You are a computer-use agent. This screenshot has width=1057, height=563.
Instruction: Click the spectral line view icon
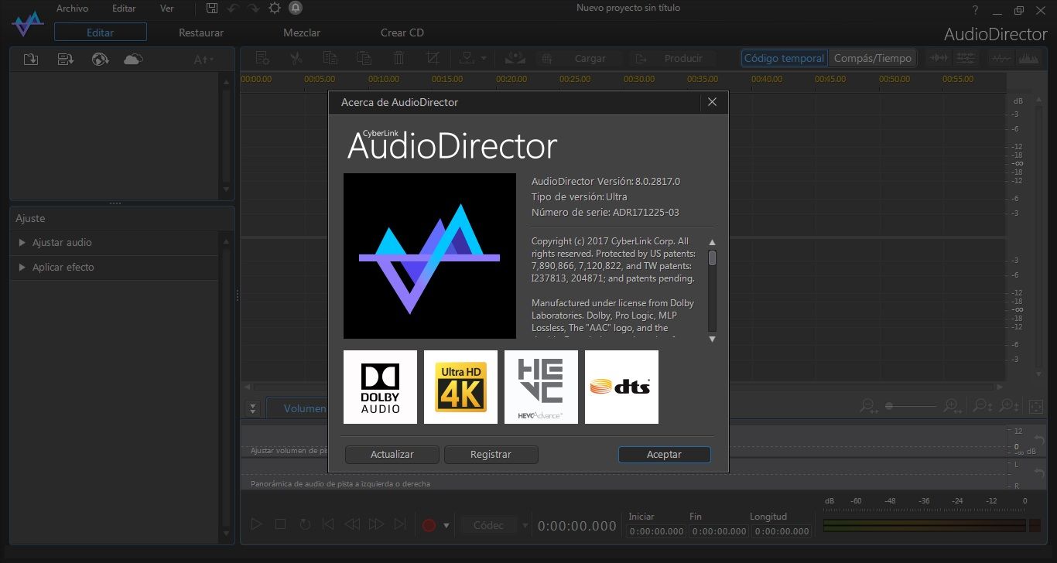click(1001, 58)
